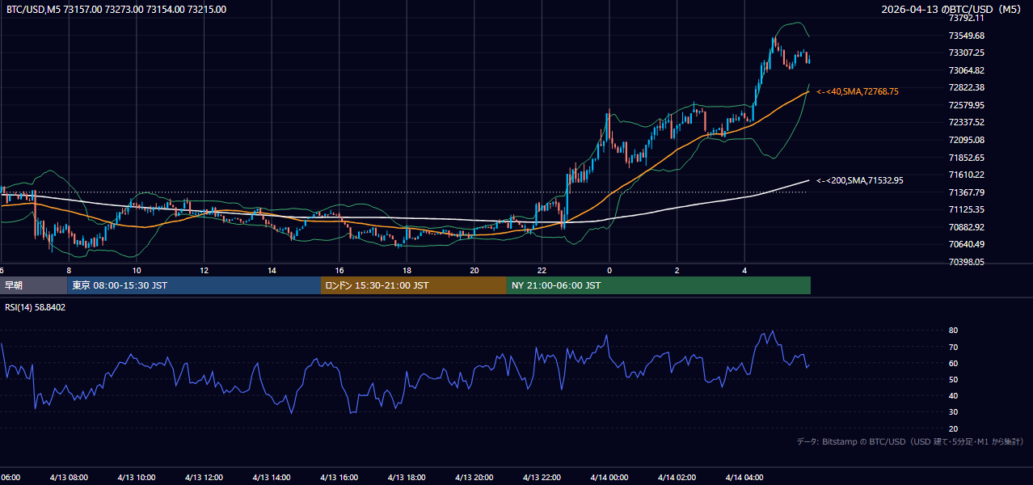Click the 4/13 12:00 date label

tap(204, 477)
